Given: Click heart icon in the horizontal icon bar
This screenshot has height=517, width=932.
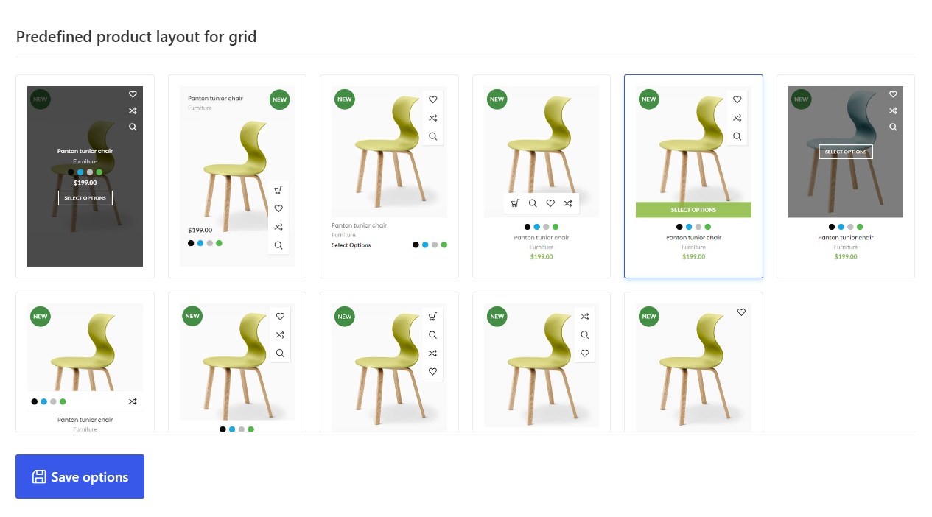Looking at the screenshot, I should coord(550,203).
